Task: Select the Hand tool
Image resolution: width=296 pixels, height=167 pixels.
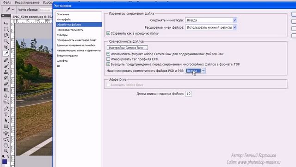Action: [x=6, y=145]
